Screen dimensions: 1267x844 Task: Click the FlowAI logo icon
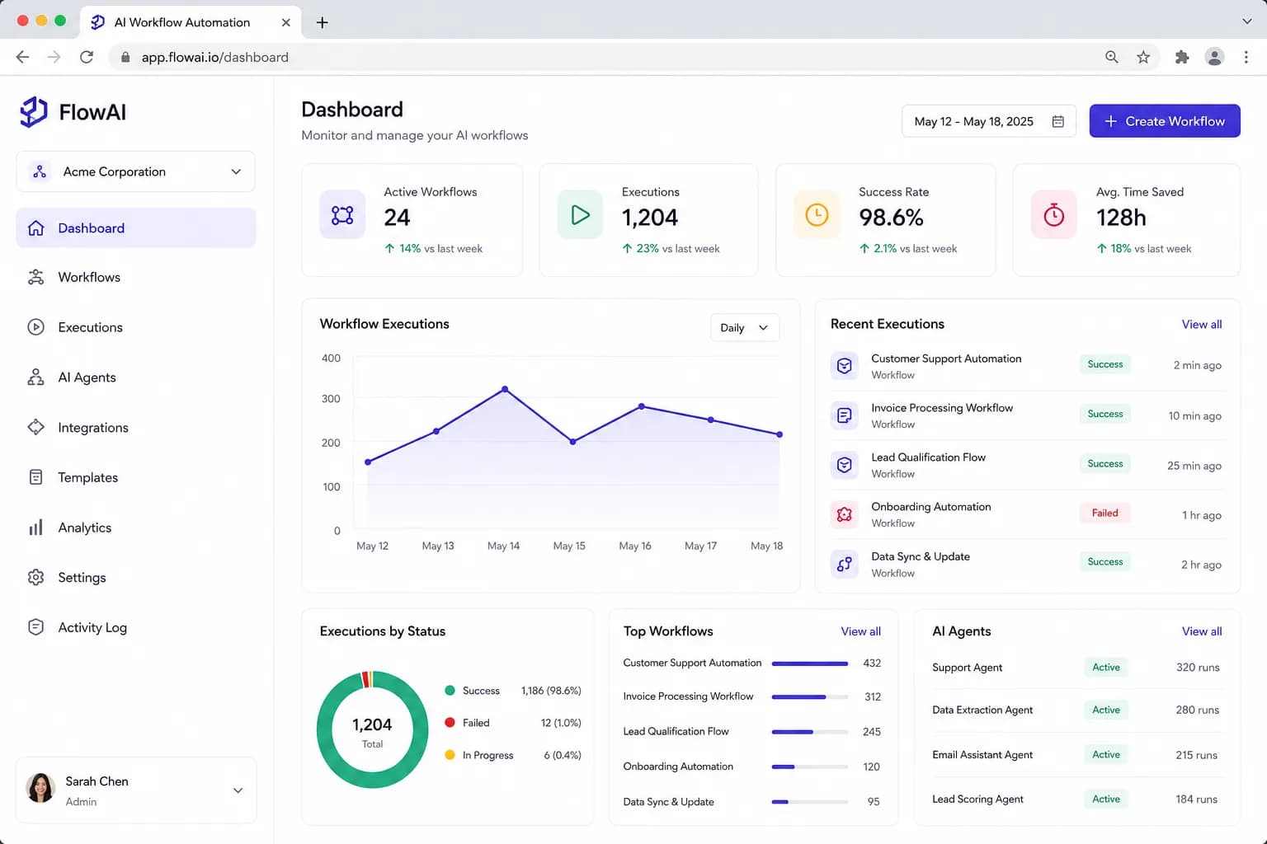tap(33, 112)
